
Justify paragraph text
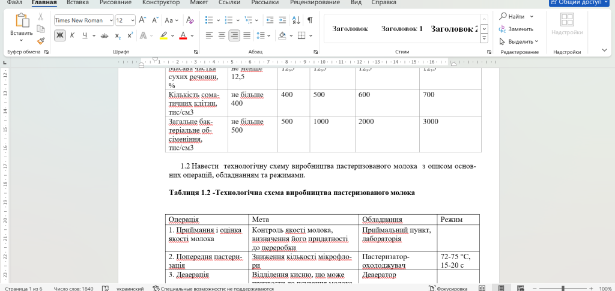click(247, 35)
